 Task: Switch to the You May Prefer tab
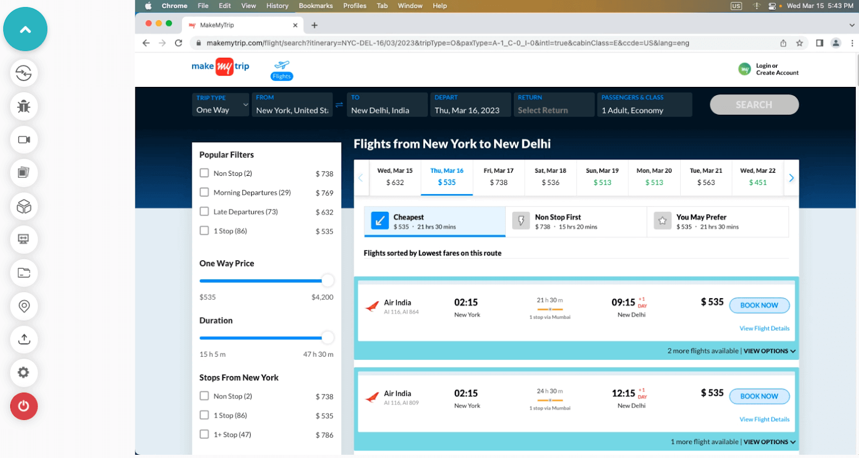pos(718,221)
